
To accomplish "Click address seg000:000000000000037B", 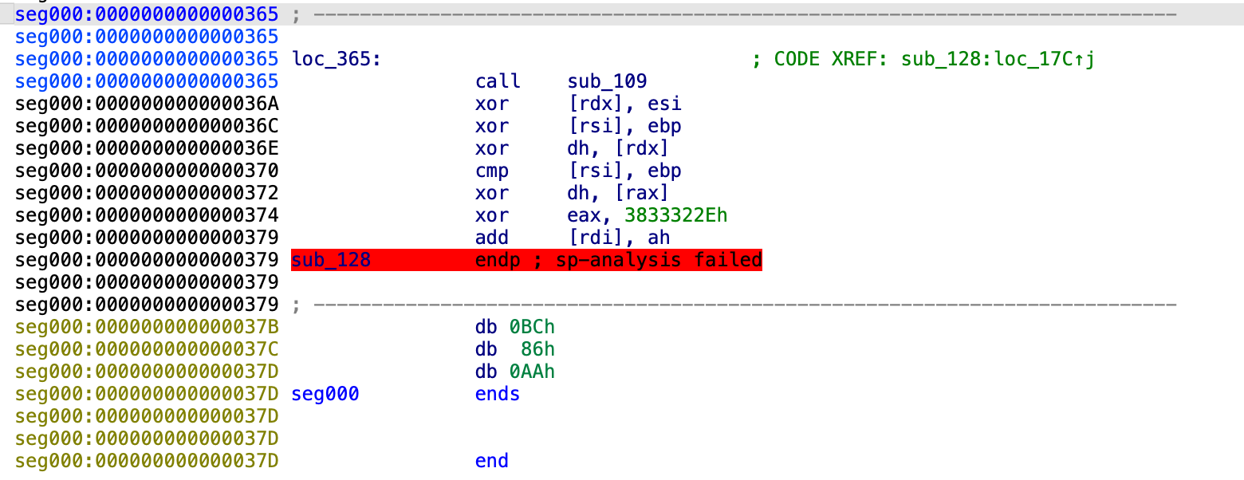I will [x=147, y=327].
